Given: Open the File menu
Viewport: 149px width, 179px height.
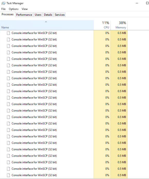Looking at the screenshot, I should point(3,9).
